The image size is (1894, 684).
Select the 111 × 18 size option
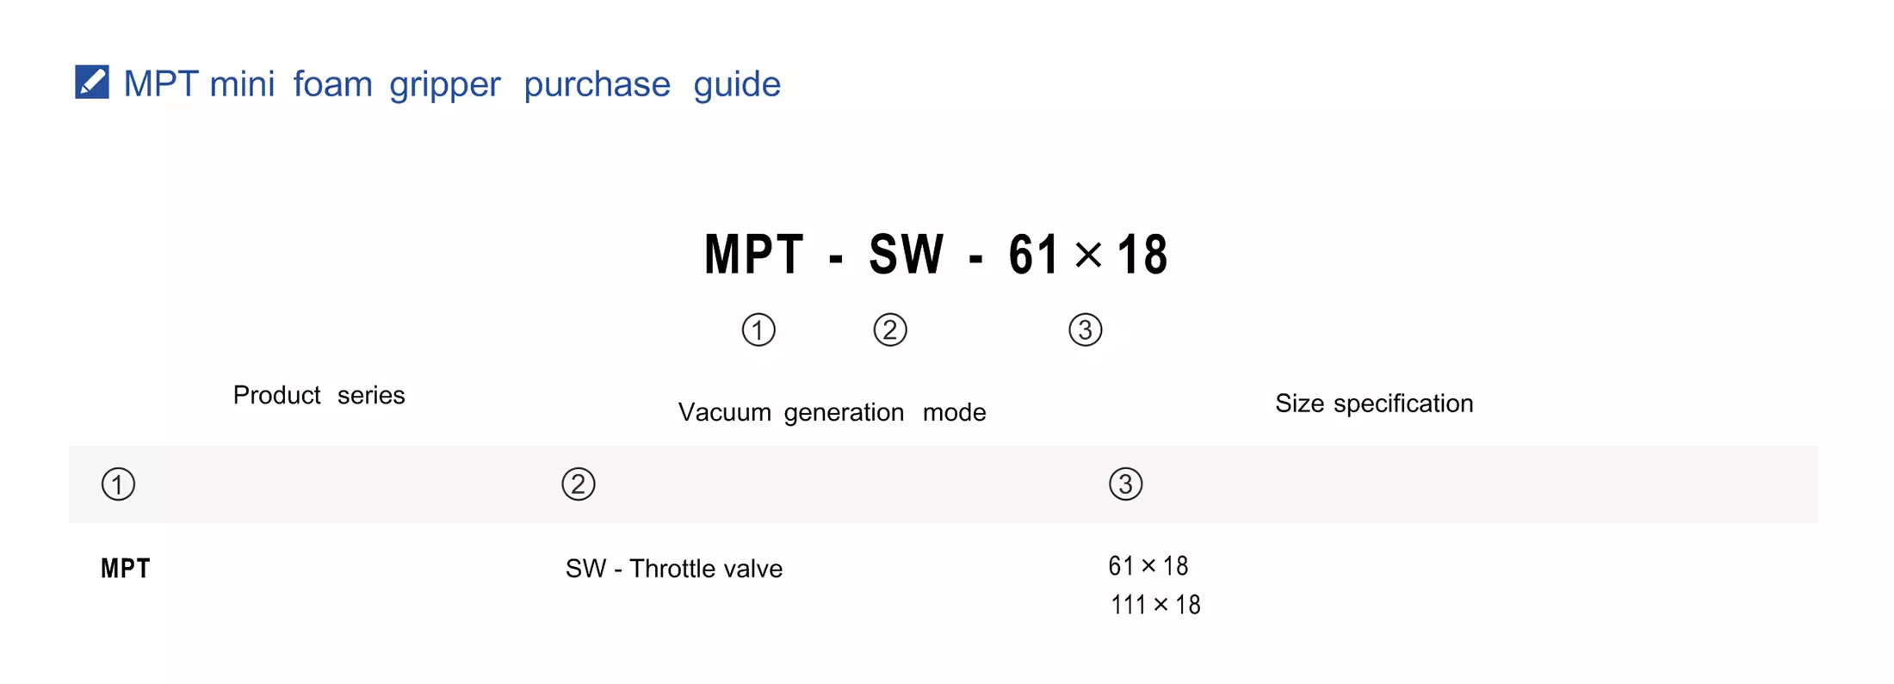(1154, 605)
